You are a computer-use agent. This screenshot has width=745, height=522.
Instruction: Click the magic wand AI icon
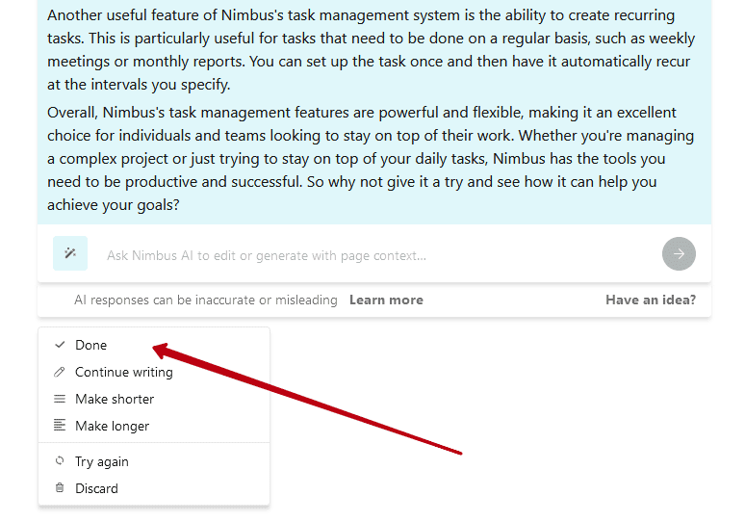[70, 253]
